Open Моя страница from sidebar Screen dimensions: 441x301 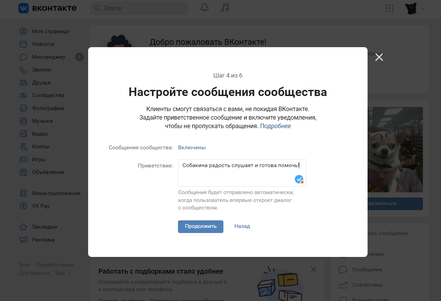pyautogui.click(x=51, y=31)
